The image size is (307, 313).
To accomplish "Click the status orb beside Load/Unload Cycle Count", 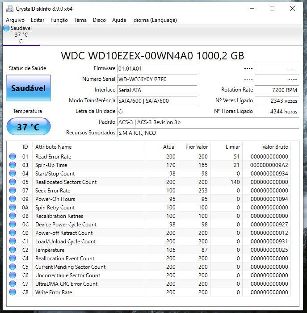I will pos(13,241).
